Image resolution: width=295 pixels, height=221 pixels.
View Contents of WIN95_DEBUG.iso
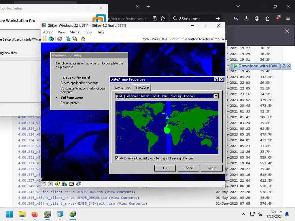coord(124,198)
